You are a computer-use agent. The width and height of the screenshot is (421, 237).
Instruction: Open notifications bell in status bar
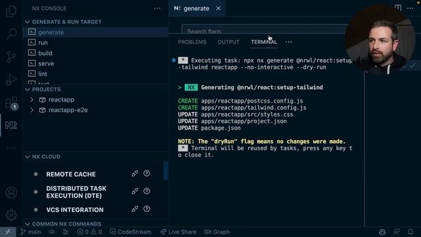click(410, 232)
